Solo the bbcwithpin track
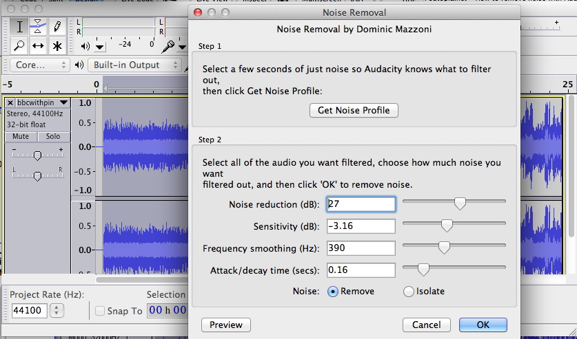Screen dimensions: 577x339 (x=53, y=137)
